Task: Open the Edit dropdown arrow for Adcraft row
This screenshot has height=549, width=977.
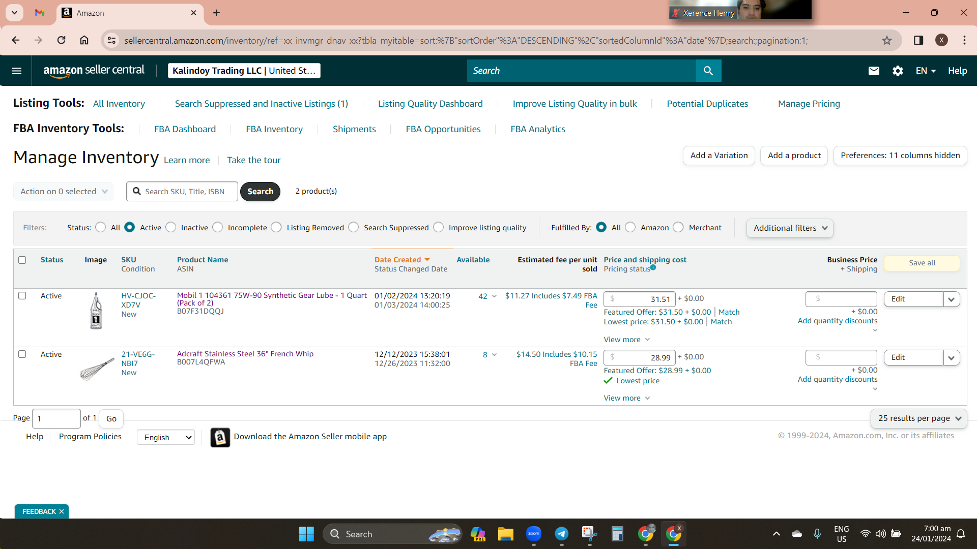Action: 952,358
